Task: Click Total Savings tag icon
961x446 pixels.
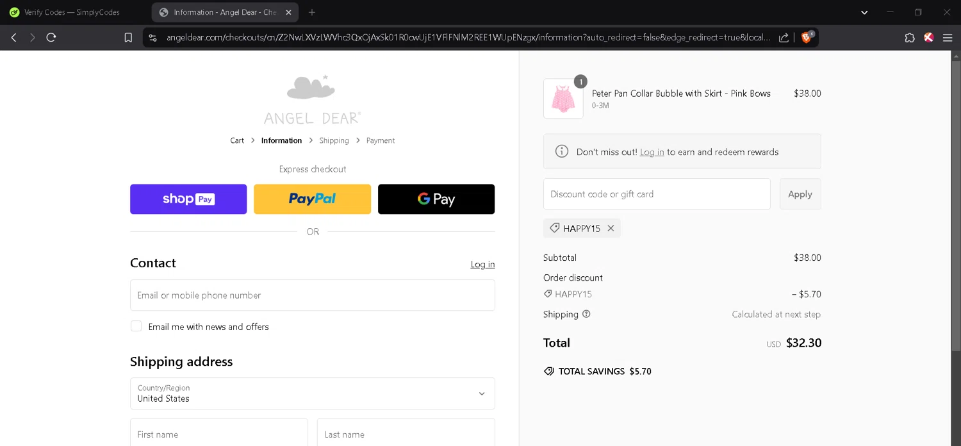Action: (x=549, y=371)
